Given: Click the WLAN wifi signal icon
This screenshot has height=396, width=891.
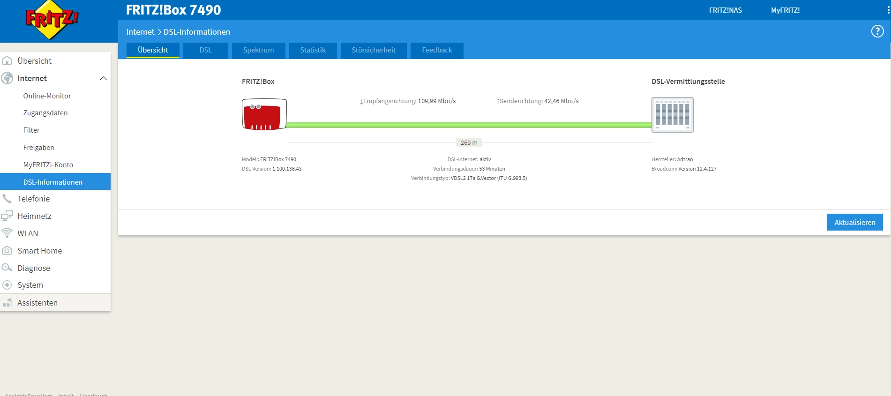Looking at the screenshot, I should click(x=7, y=233).
